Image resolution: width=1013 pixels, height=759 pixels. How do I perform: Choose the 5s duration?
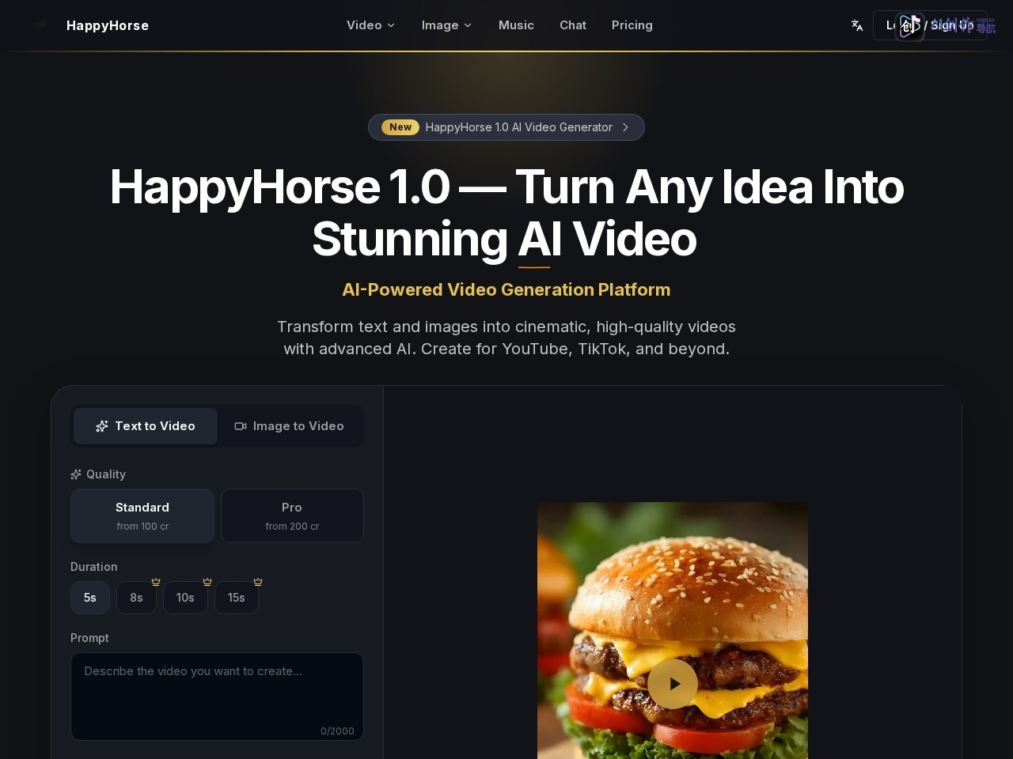coord(90,598)
